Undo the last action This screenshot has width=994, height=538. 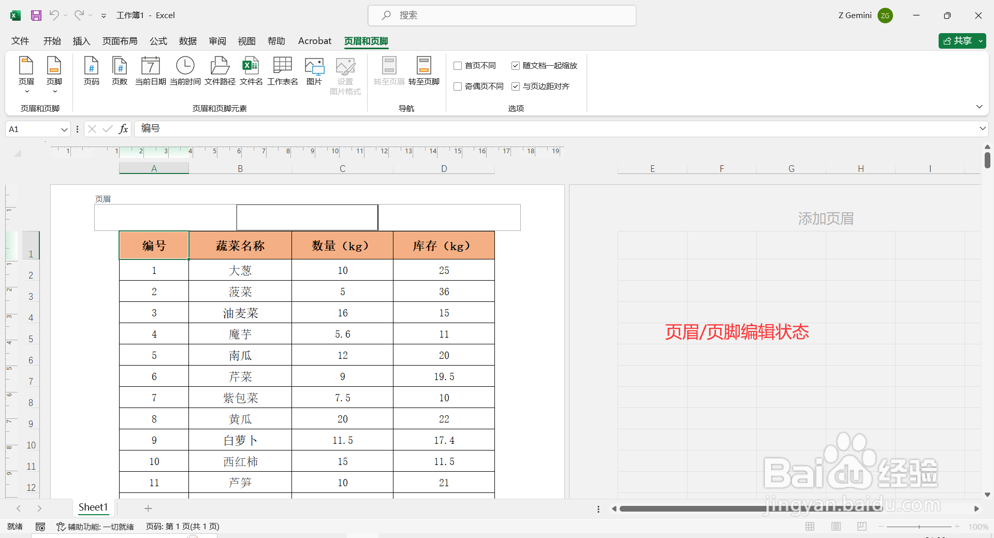click(x=54, y=16)
